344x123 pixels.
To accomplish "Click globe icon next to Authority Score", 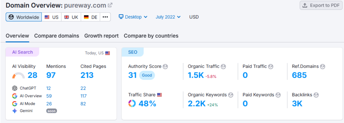I will coord(165,66).
